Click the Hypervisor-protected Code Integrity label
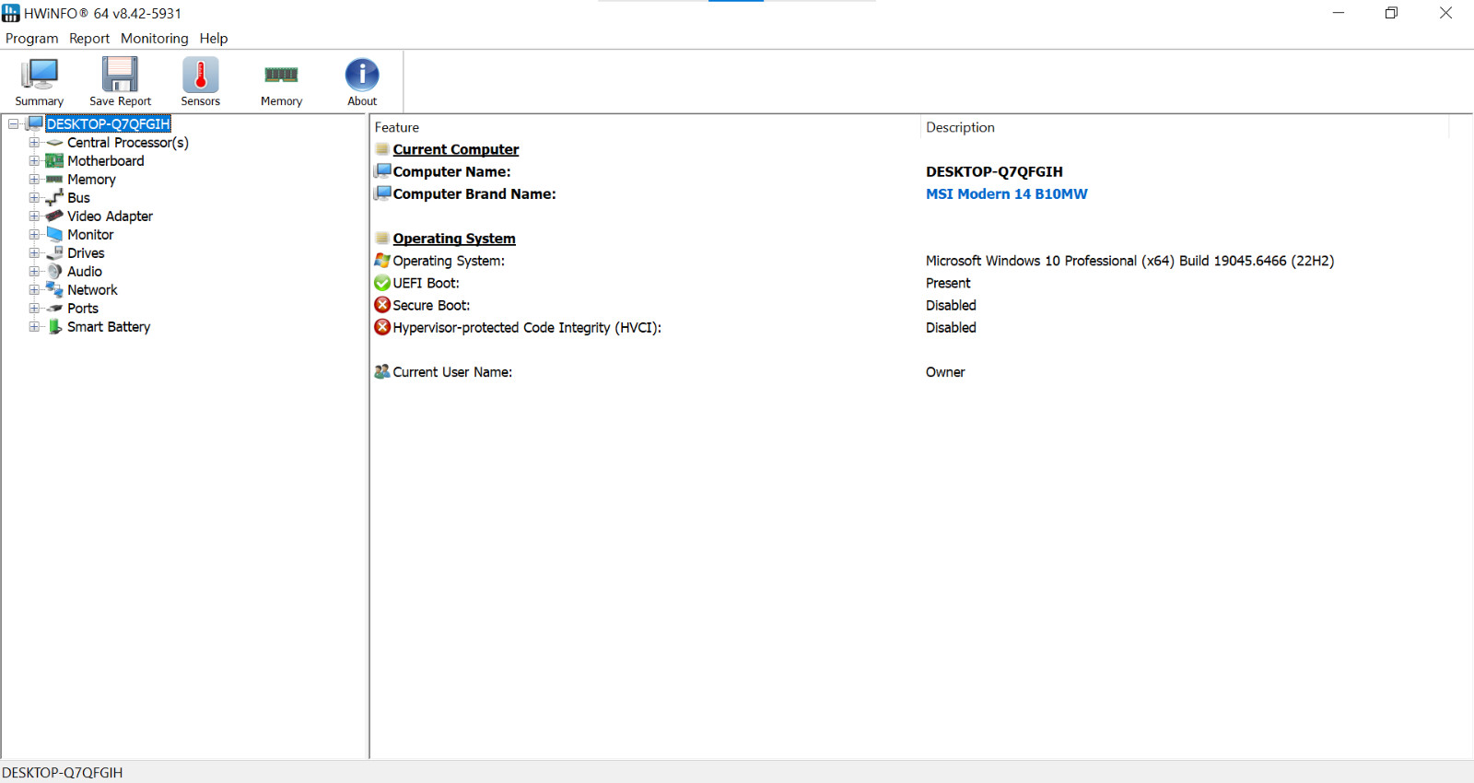Viewport: 1474px width, 783px height. click(x=527, y=328)
